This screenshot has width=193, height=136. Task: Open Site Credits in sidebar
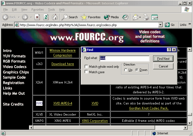pos(13,104)
